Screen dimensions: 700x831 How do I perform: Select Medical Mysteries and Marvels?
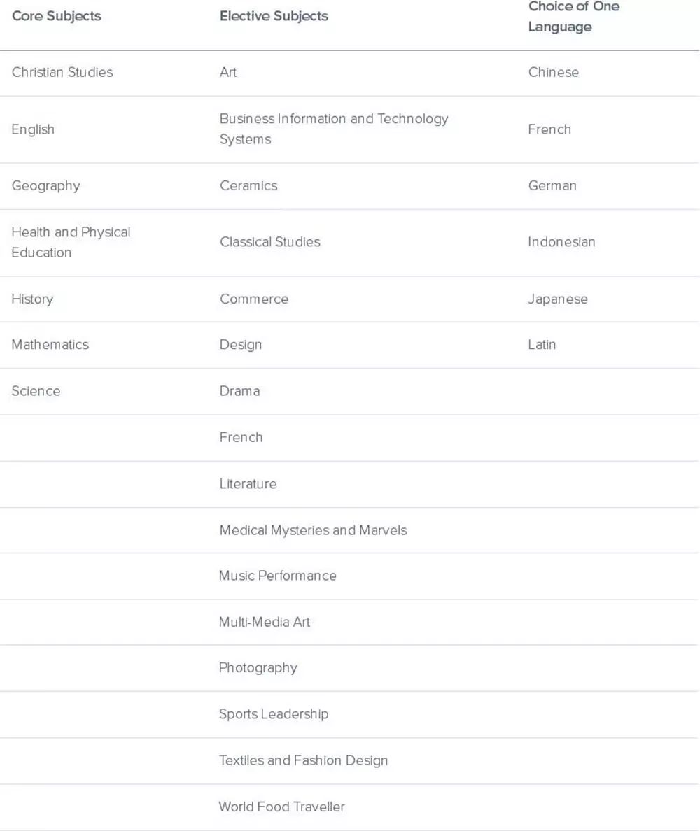coord(313,530)
